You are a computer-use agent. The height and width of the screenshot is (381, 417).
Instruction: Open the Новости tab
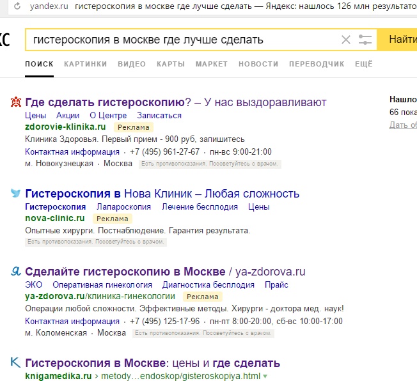pyautogui.click(x=258, y=64)
